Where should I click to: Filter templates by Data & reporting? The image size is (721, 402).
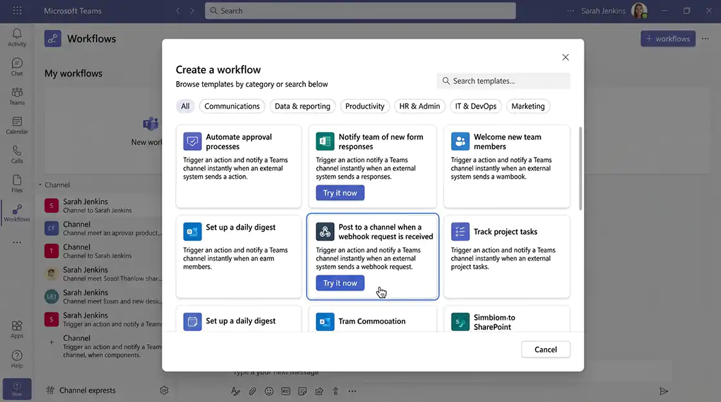point(303,106)
